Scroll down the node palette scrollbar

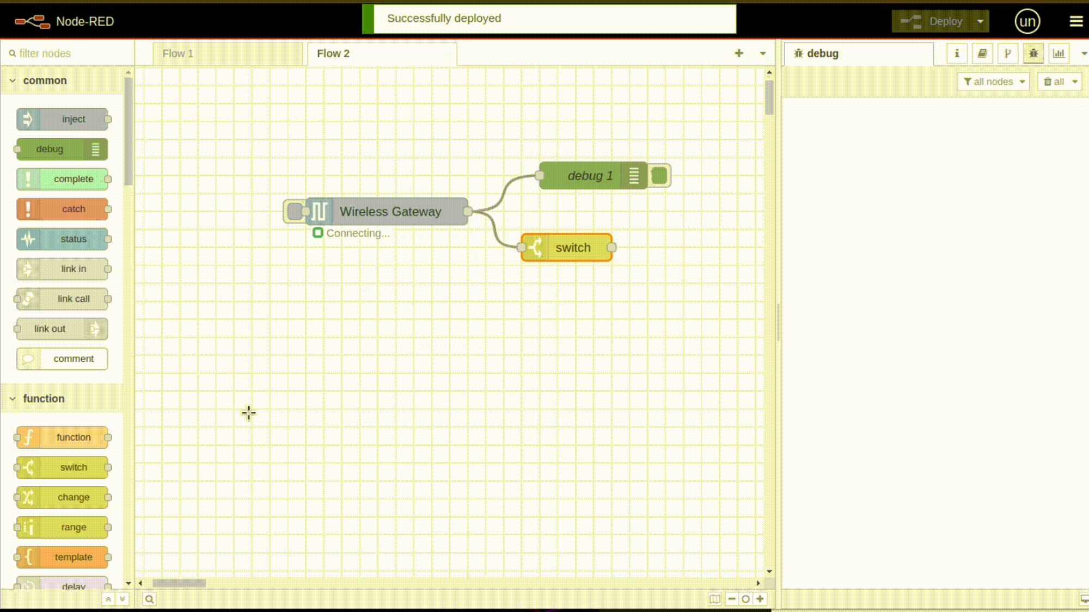pos(128,585)
